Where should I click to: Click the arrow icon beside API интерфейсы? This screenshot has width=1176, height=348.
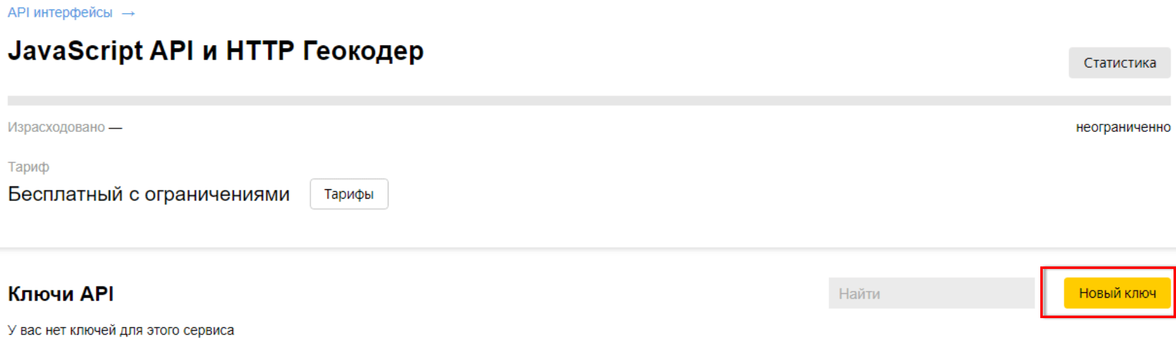[128, 14]
